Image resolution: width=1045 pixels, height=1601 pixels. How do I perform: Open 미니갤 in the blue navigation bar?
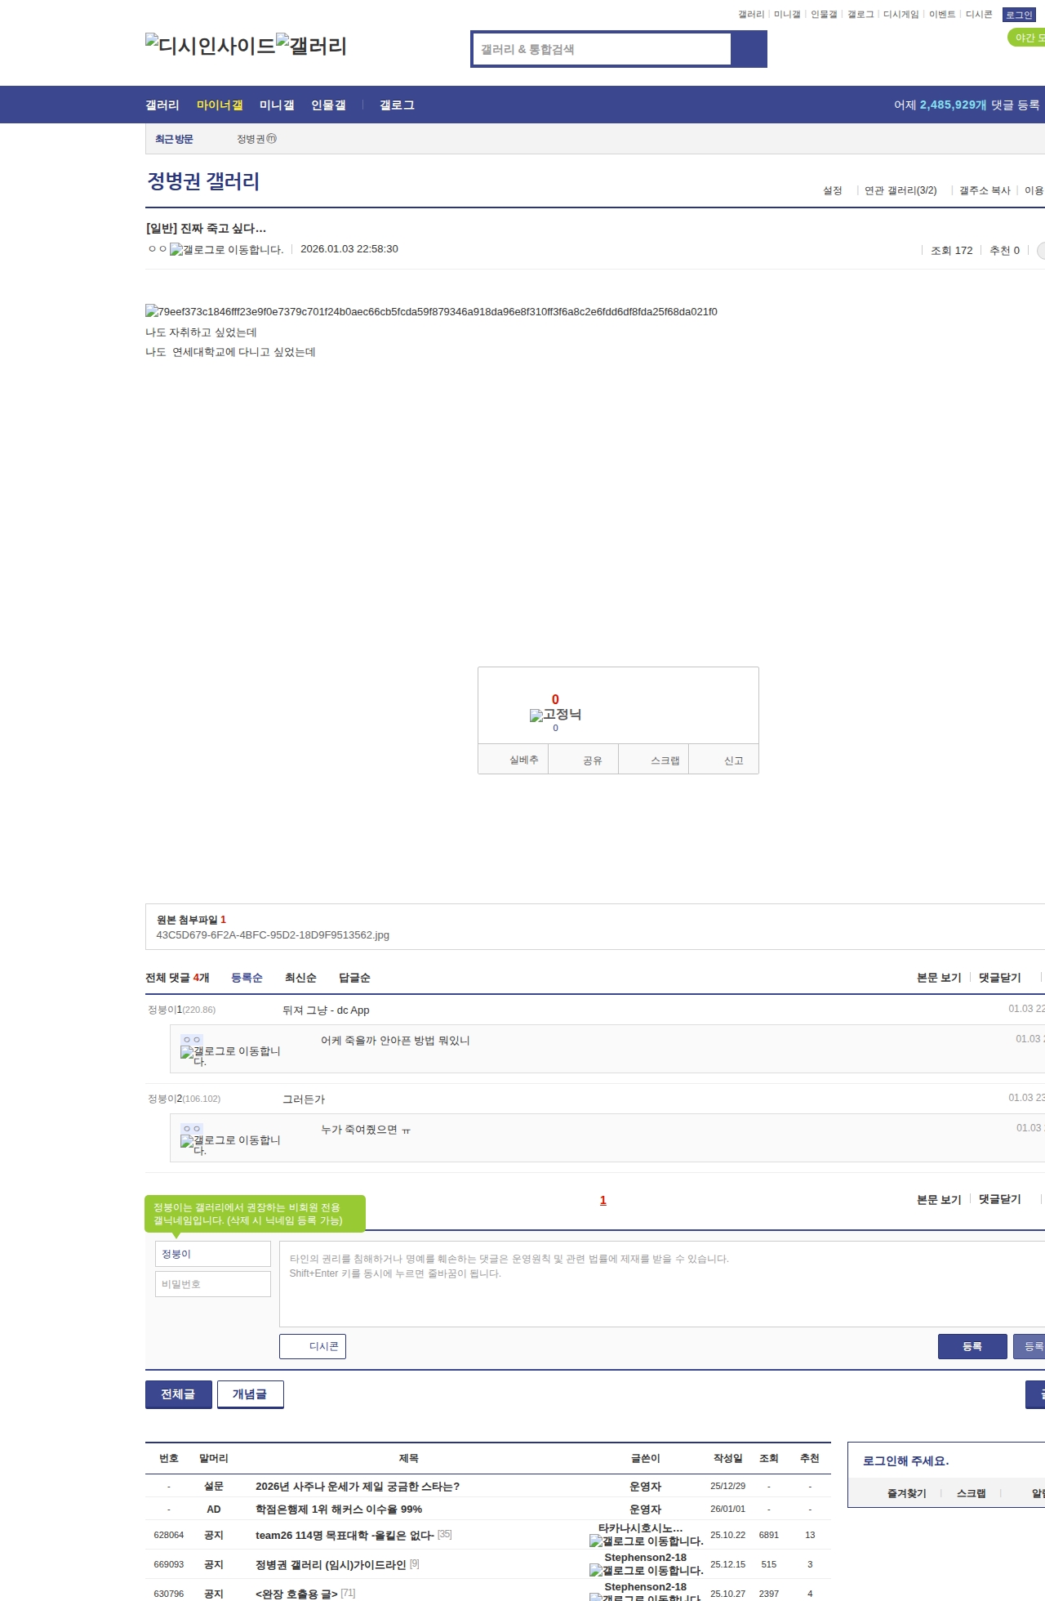click(x=277, y=105)
